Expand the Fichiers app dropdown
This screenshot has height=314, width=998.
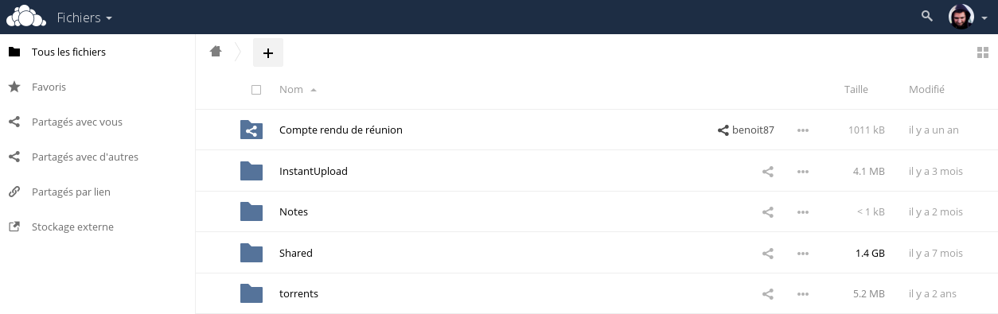click(x=84, y=17)
